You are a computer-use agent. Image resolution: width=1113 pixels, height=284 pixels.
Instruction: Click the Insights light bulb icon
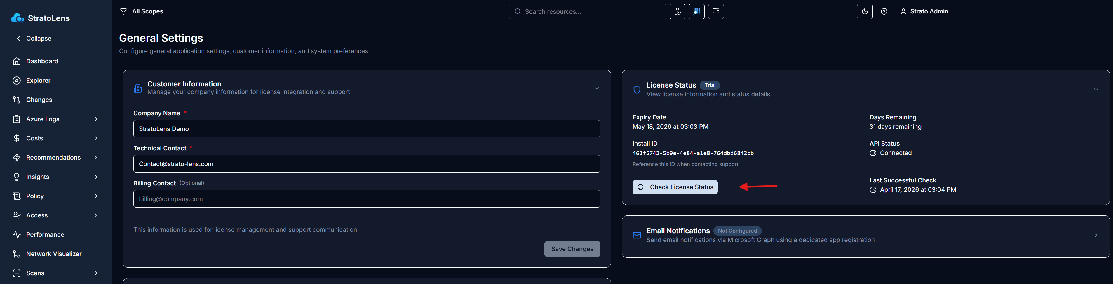click(x=16, y=177)
